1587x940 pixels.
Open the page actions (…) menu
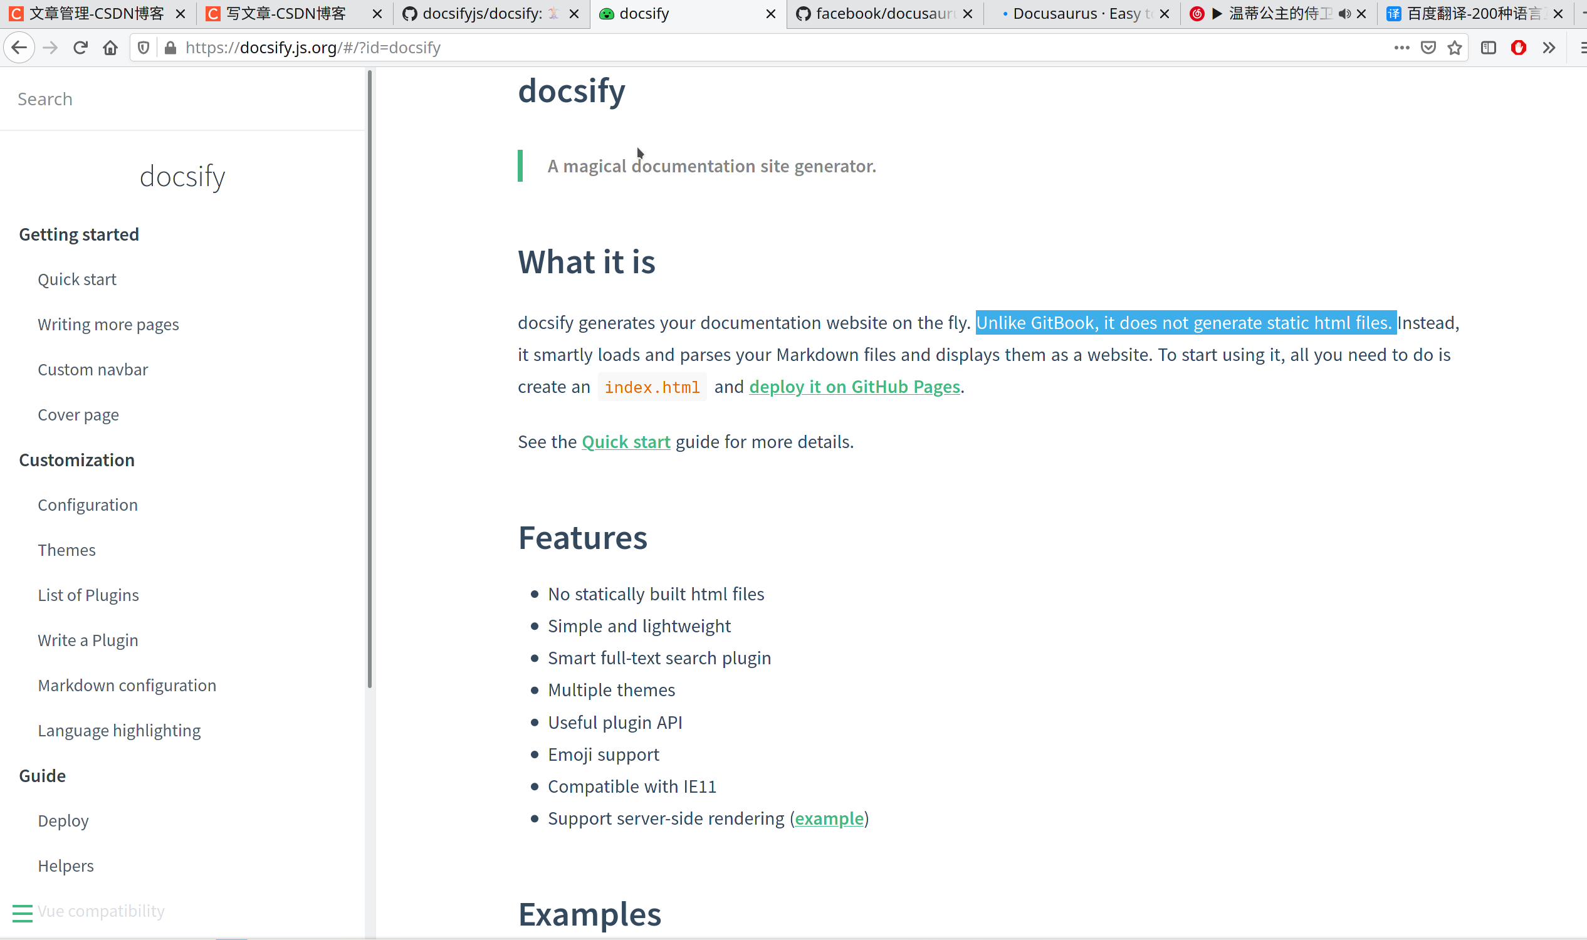1401,48
